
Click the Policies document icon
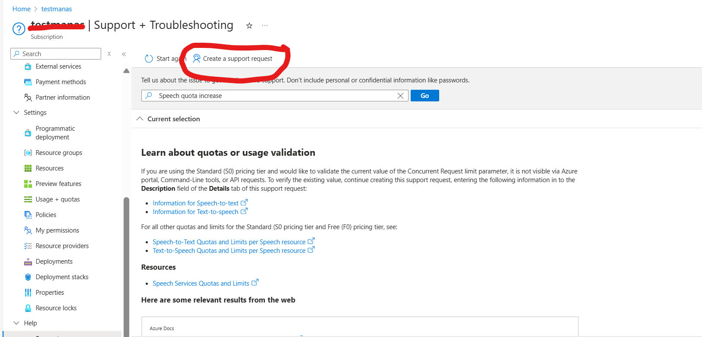pyautogui.click(x=28, y=215)
